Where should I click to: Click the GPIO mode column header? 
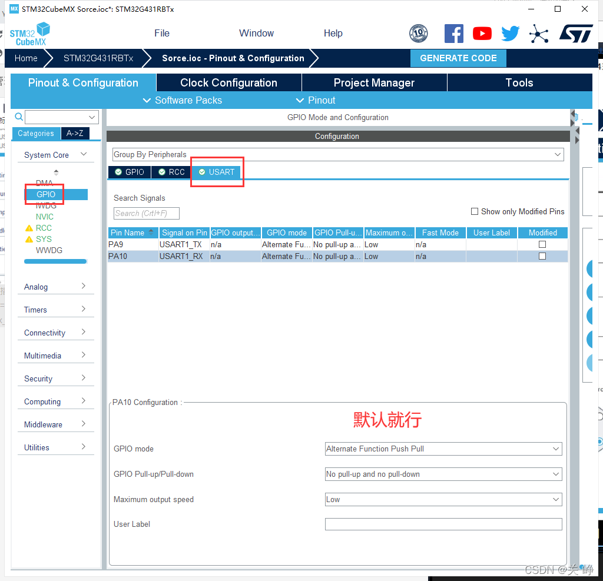click(287, 233)
